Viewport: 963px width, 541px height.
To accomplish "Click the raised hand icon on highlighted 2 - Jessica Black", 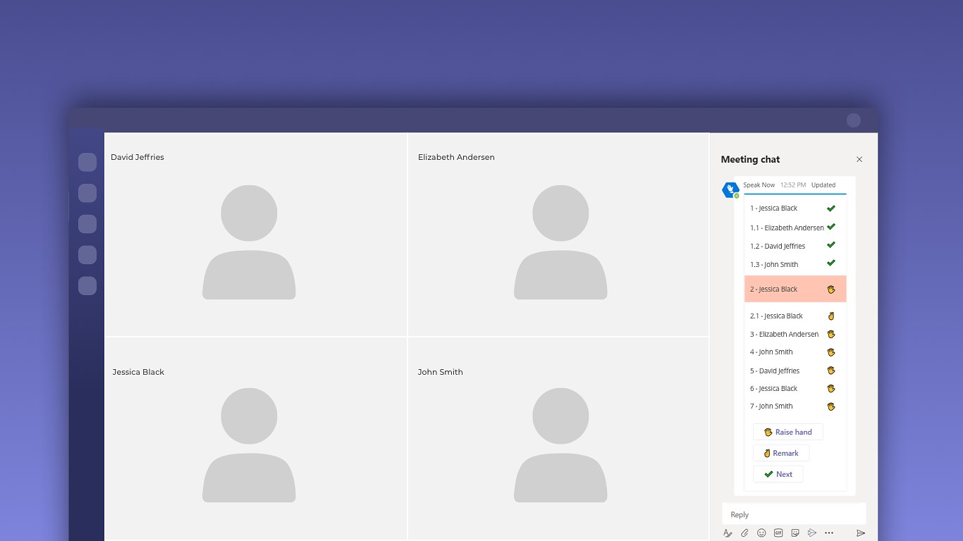I will coord(831,290).
